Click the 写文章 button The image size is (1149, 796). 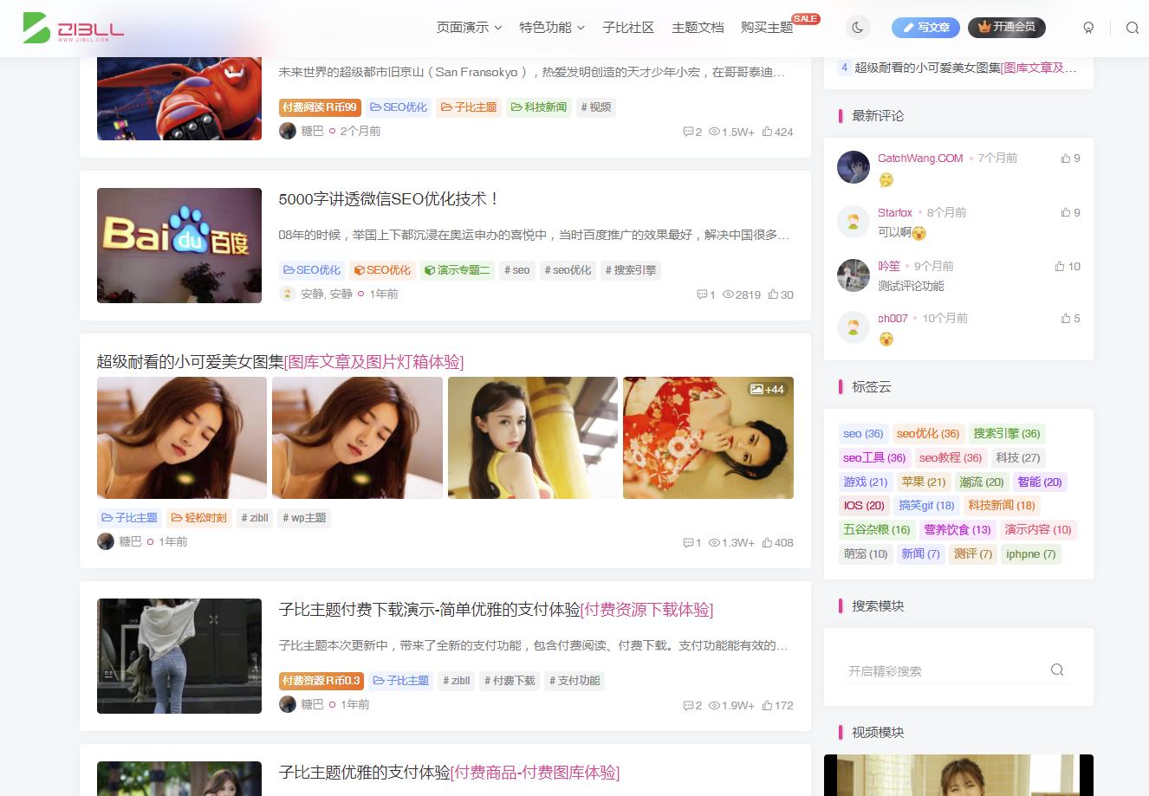click(x=926, y=28)
